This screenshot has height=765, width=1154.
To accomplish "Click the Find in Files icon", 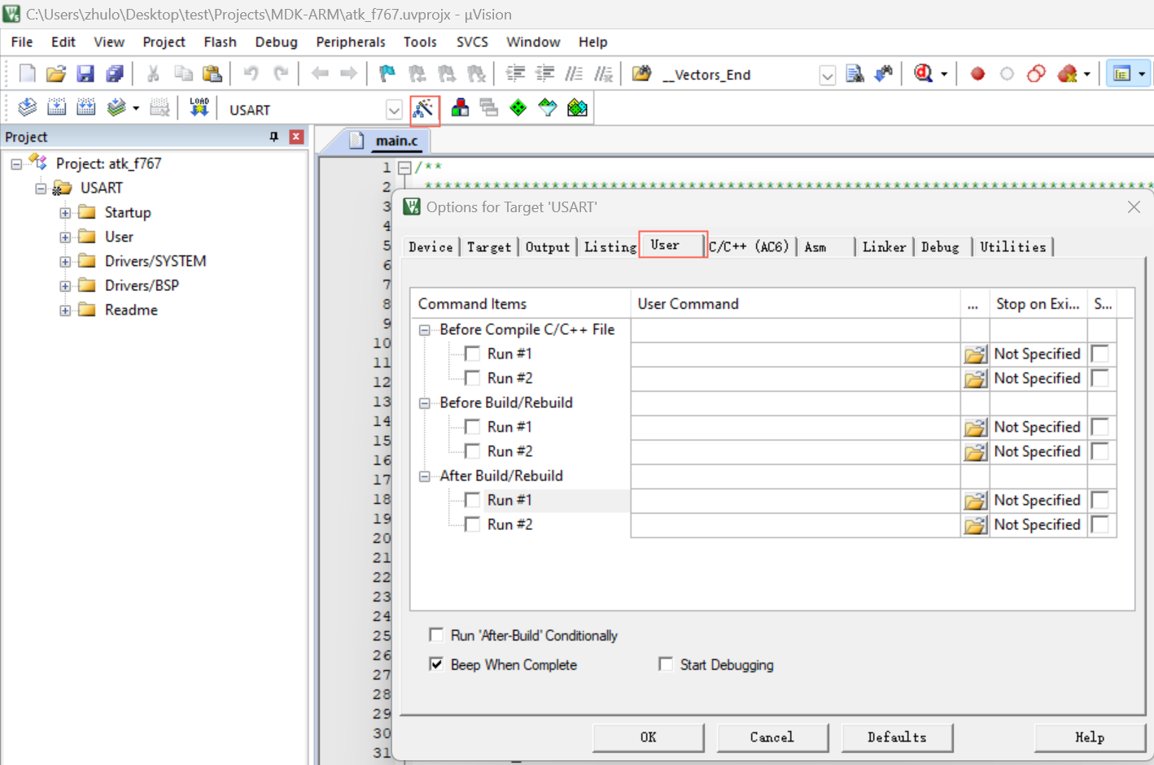I will [855, 74].
